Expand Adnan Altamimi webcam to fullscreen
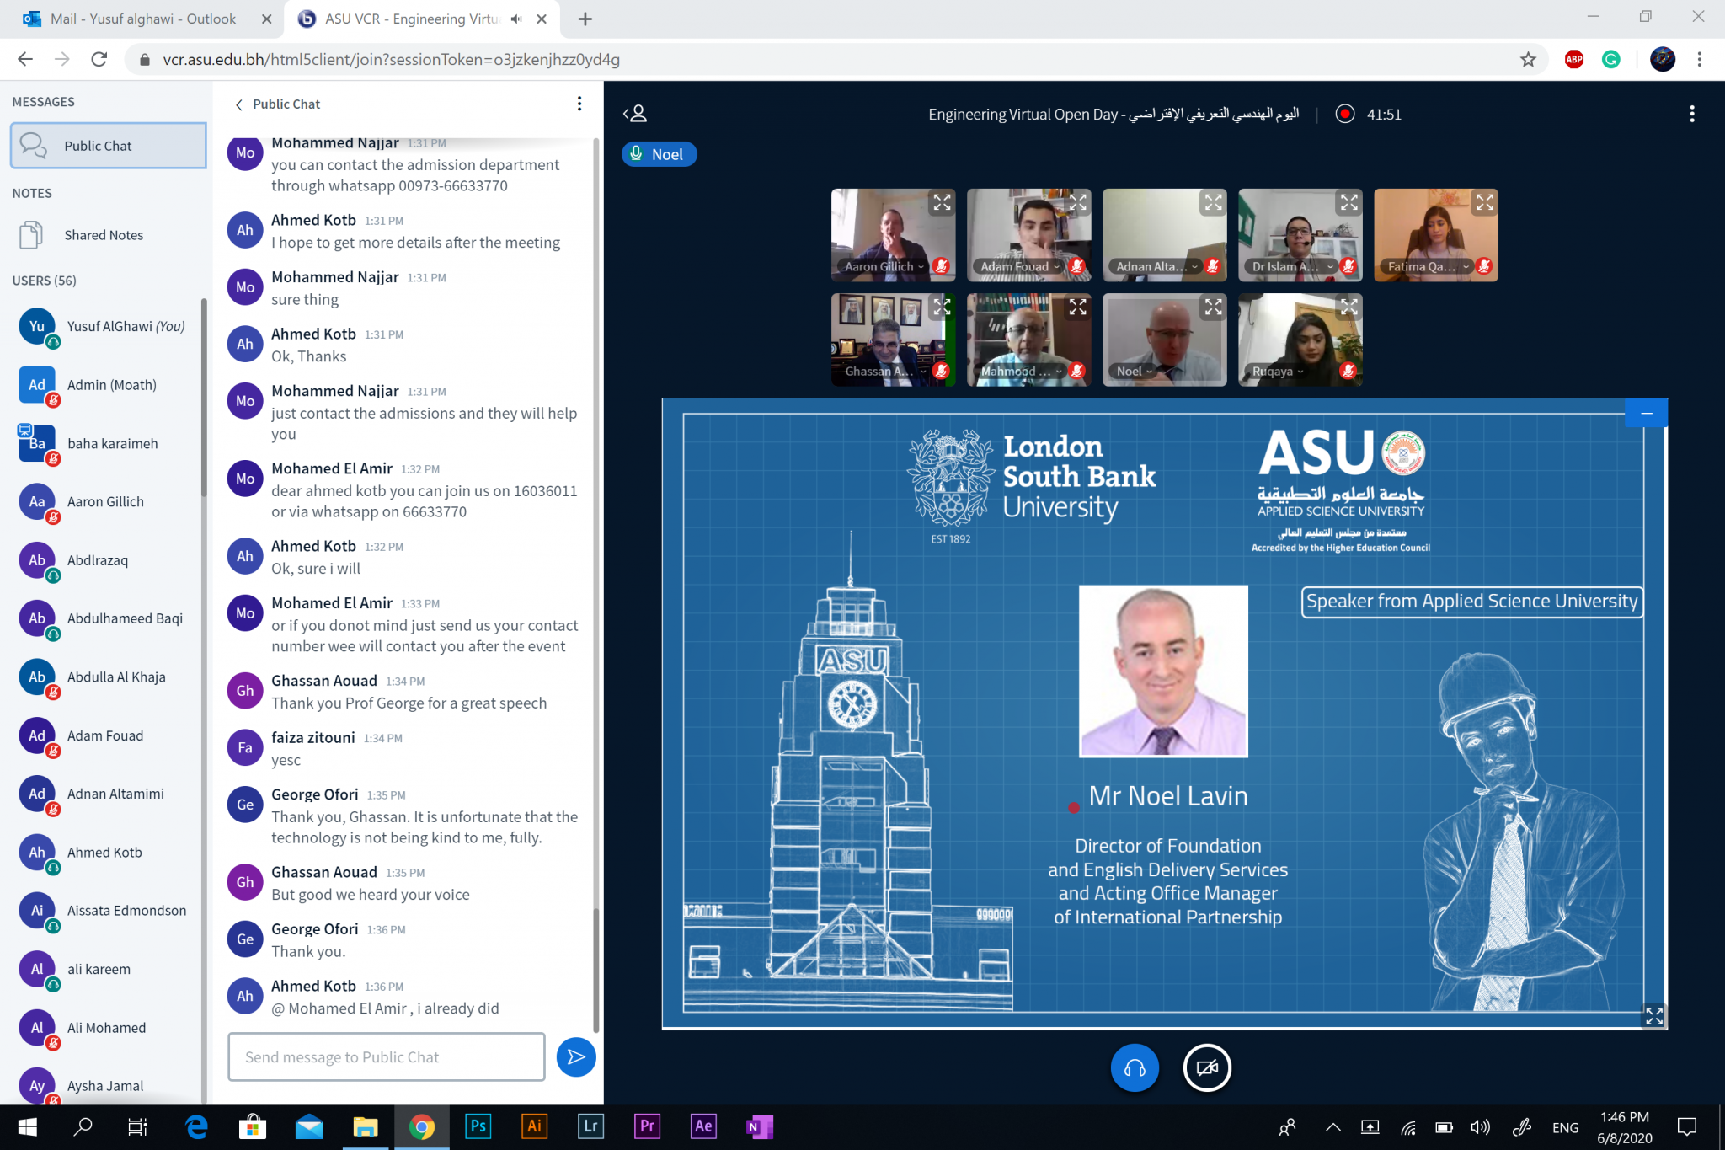The height and width of the screenshot is (1150, 1725). (1213, 202)
